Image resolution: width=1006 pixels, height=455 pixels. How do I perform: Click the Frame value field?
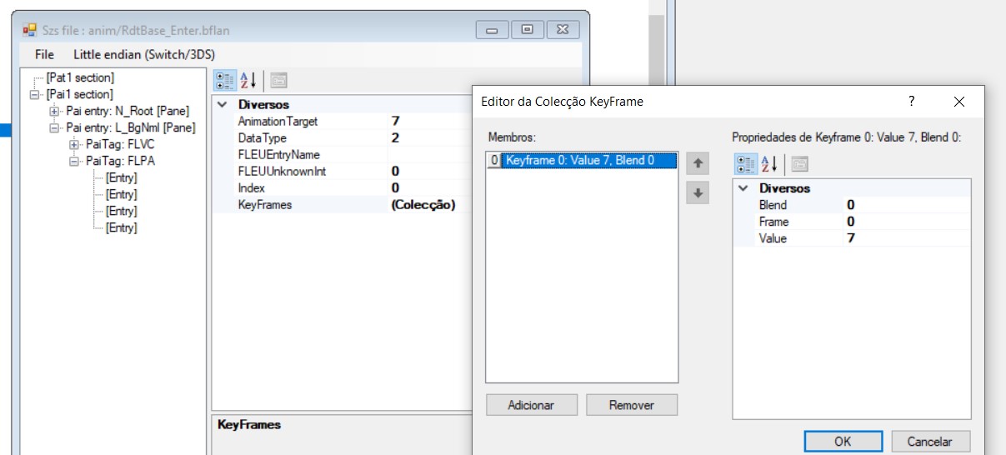tap(907, 222)
